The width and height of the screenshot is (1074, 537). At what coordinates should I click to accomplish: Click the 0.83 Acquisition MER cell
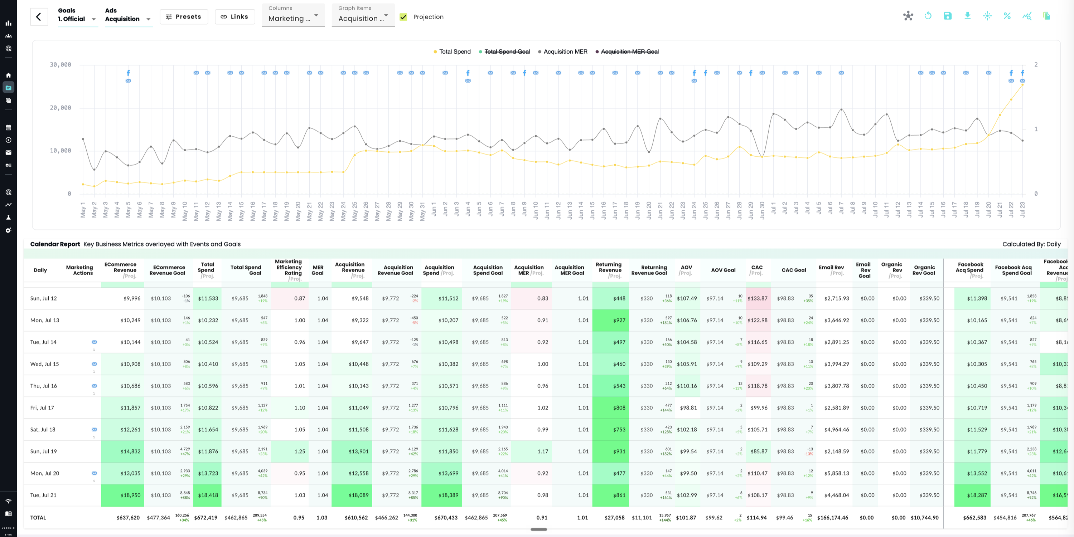click(x=531, y=299)
